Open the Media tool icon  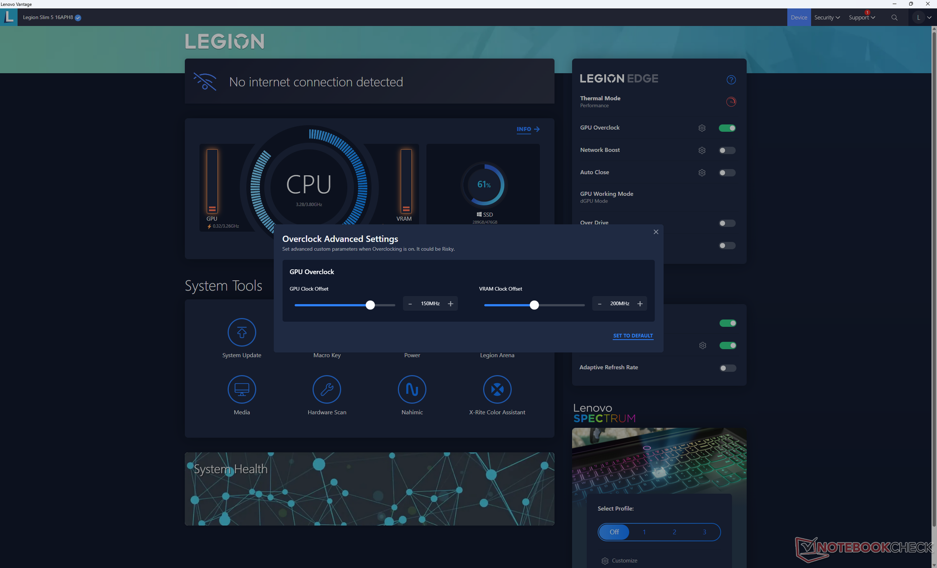pos(242,389)
